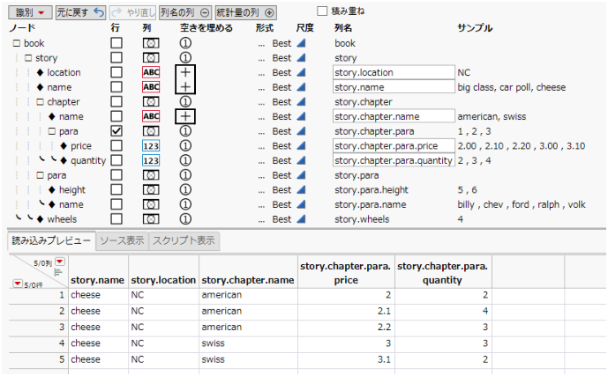This screenshot has height=376, width=608.
Task: Click the 123 numeric column icon for price
Action: 151,146
